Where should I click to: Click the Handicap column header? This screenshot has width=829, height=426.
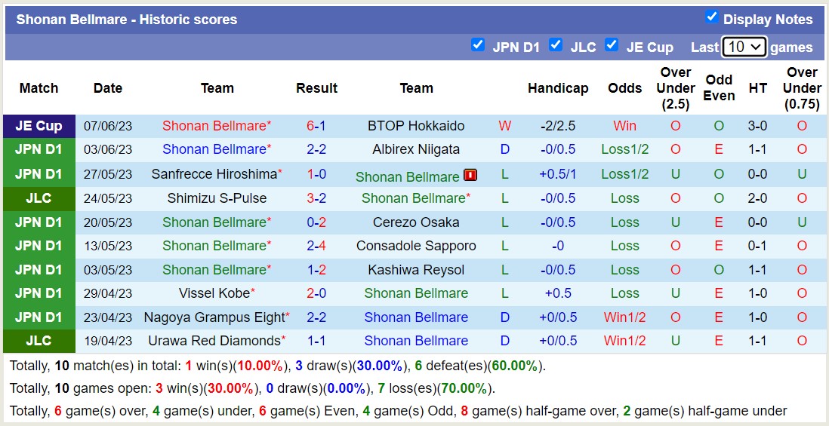click(558, 88)
